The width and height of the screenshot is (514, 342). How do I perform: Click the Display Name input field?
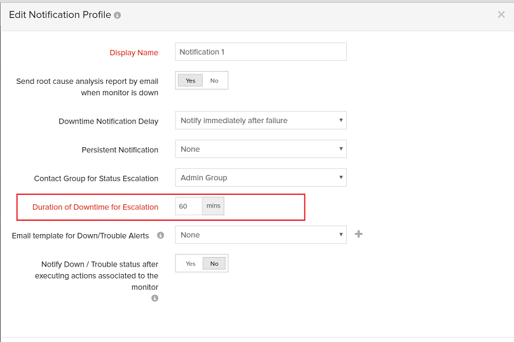(260, 52)
